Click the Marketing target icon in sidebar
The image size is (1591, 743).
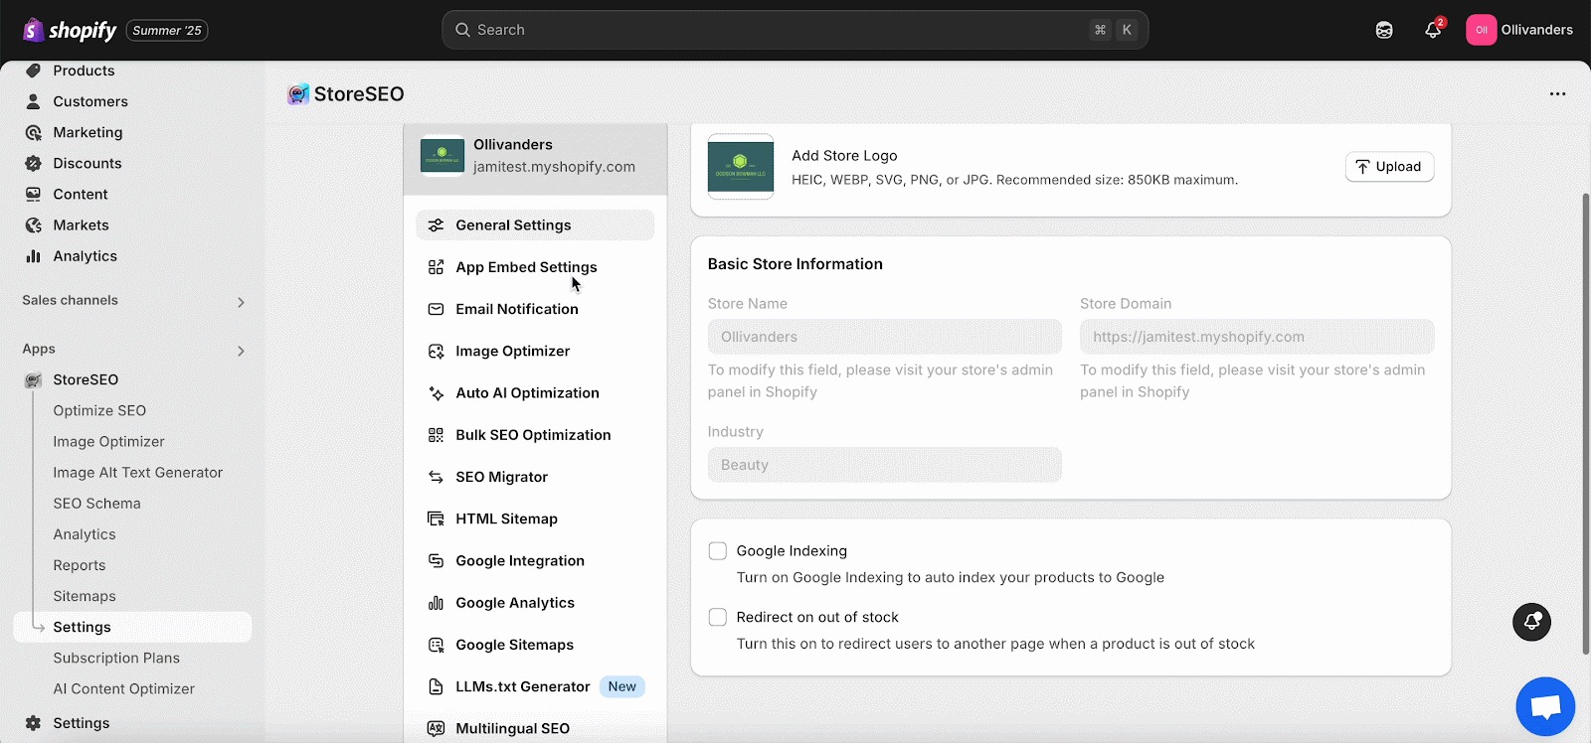(x=33, y=132)
